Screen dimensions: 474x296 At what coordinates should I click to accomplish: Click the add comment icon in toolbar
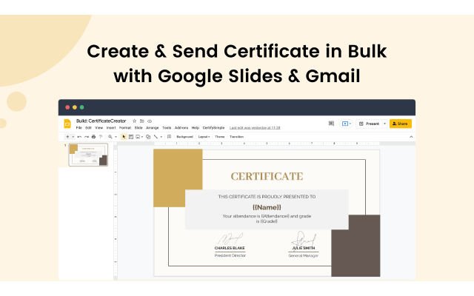(x=170, y=136)
